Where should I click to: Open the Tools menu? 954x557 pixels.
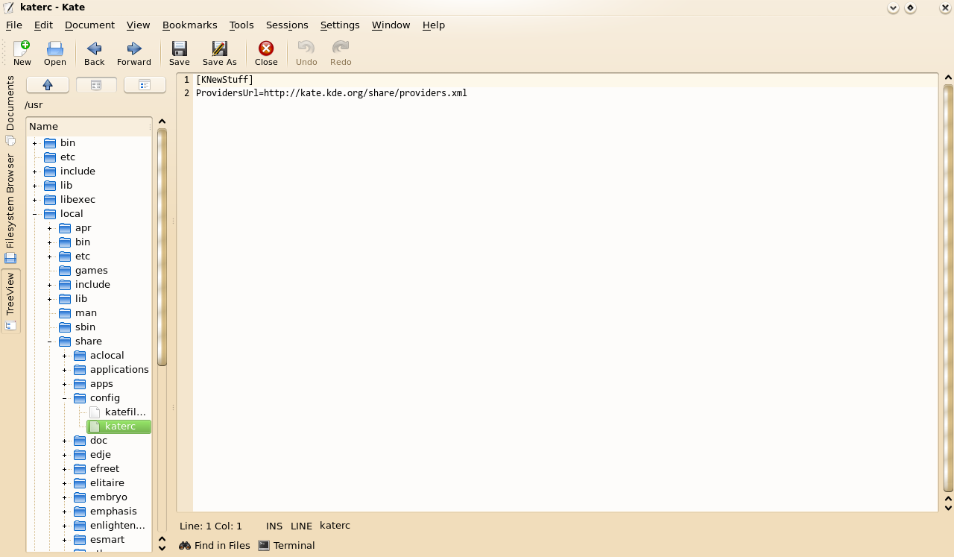pos(241,25)
